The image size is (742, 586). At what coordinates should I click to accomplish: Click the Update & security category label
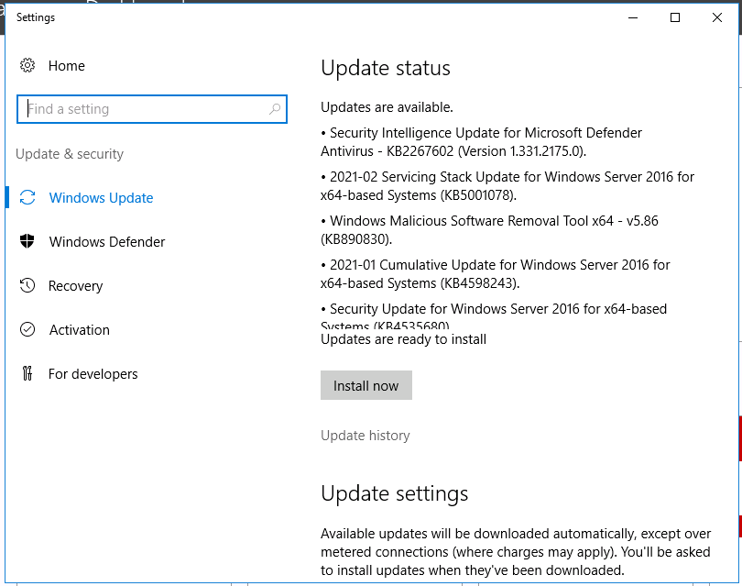(x=70, y=154)
